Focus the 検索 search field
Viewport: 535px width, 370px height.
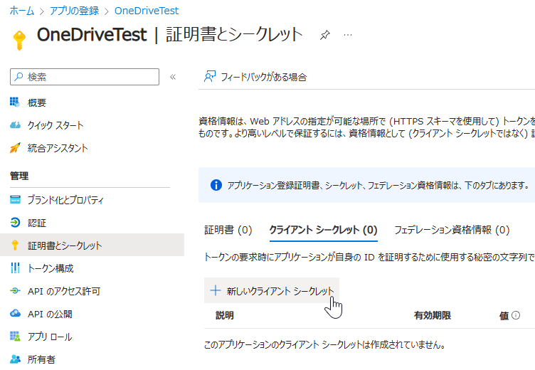pyautogui.click(x=85, y=77)
